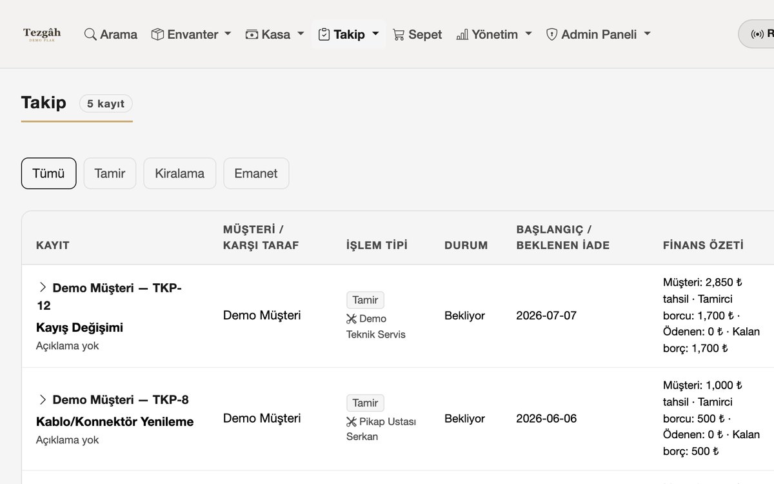The width and height of the screenshot is (774, 484).
Task: Click the İŞLEM TİPİ column header
Action: click(x=377, y=245)
